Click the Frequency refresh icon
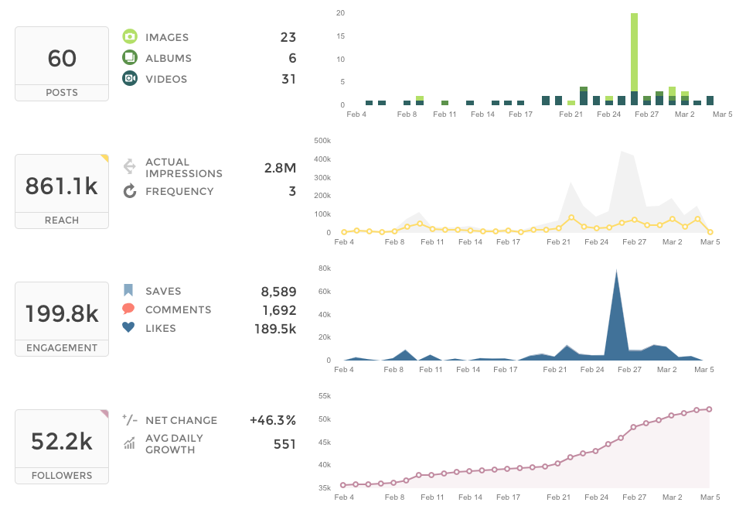Viewport: 746px width, 523px height. coord(130,191)
